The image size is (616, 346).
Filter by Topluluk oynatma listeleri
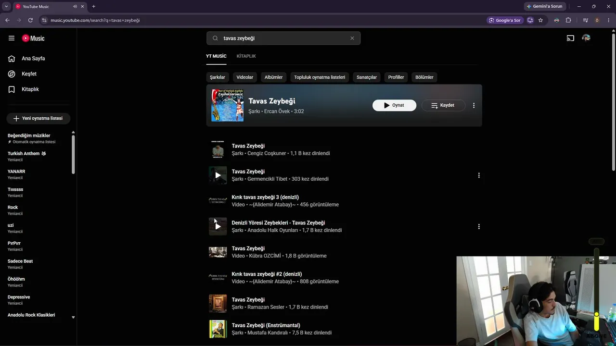[x=320, y=77]
